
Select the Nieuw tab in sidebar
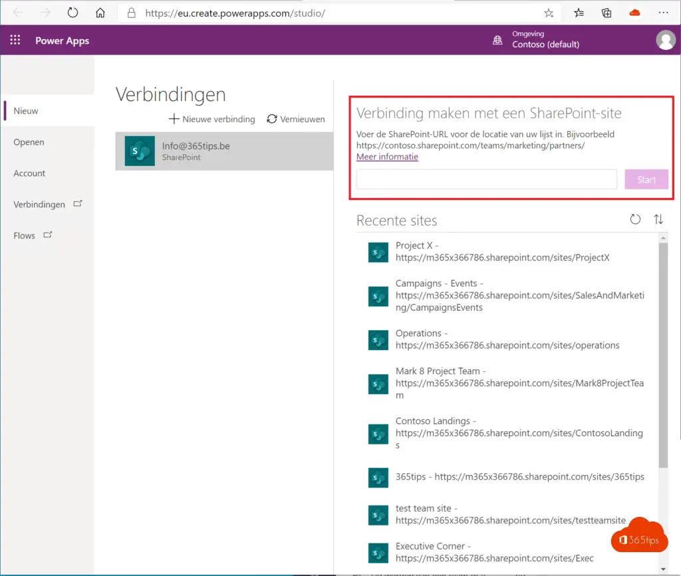tap(27, 111)
